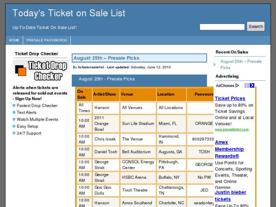Open the Justin bieber tickets ad link
Screen dimensions: 276x207
tap(230, 196)
